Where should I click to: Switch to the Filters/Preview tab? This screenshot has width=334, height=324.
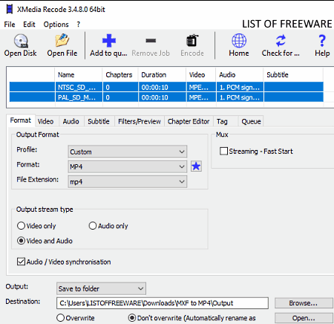140,121
